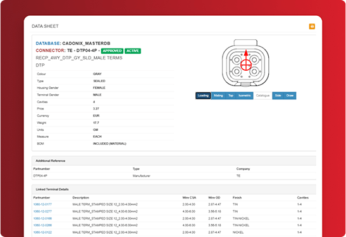Image resolution: width=346 pixels, height=237 pixels.
Task: Switch to the Side view tab
Action: point(278,95)
